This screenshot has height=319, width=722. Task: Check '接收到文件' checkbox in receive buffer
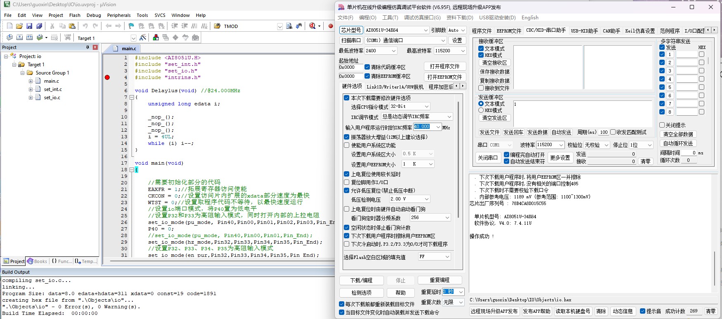481,88
